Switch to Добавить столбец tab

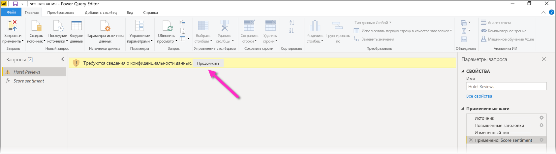click(101, 13)
